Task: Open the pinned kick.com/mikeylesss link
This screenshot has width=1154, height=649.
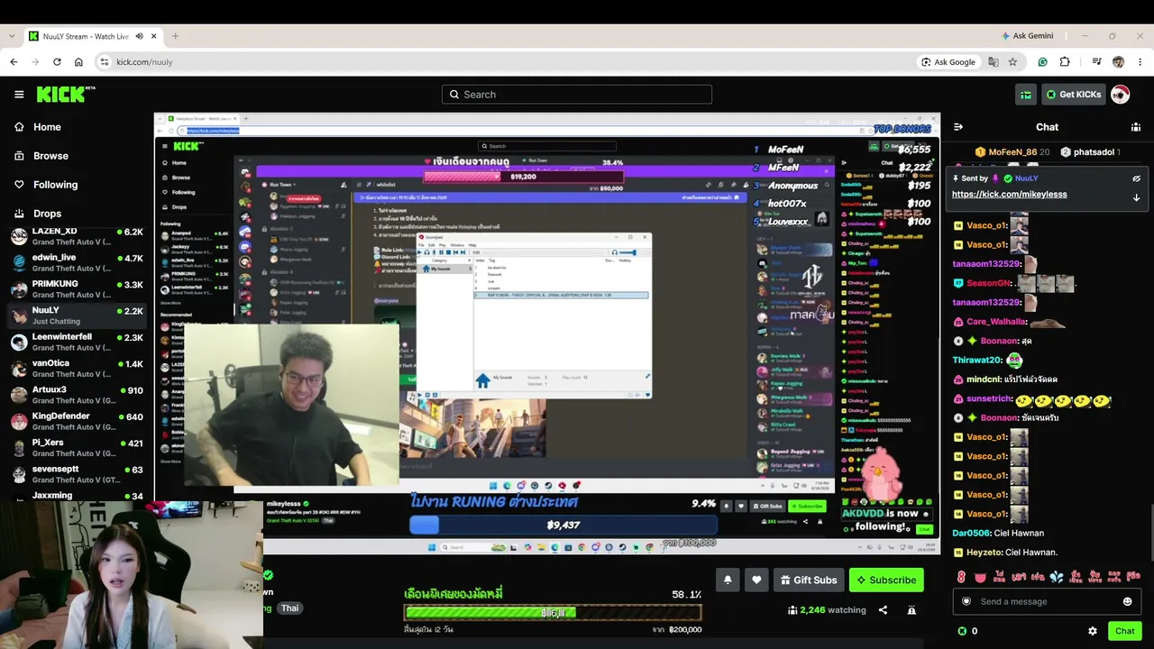Action: point(1009,194)
